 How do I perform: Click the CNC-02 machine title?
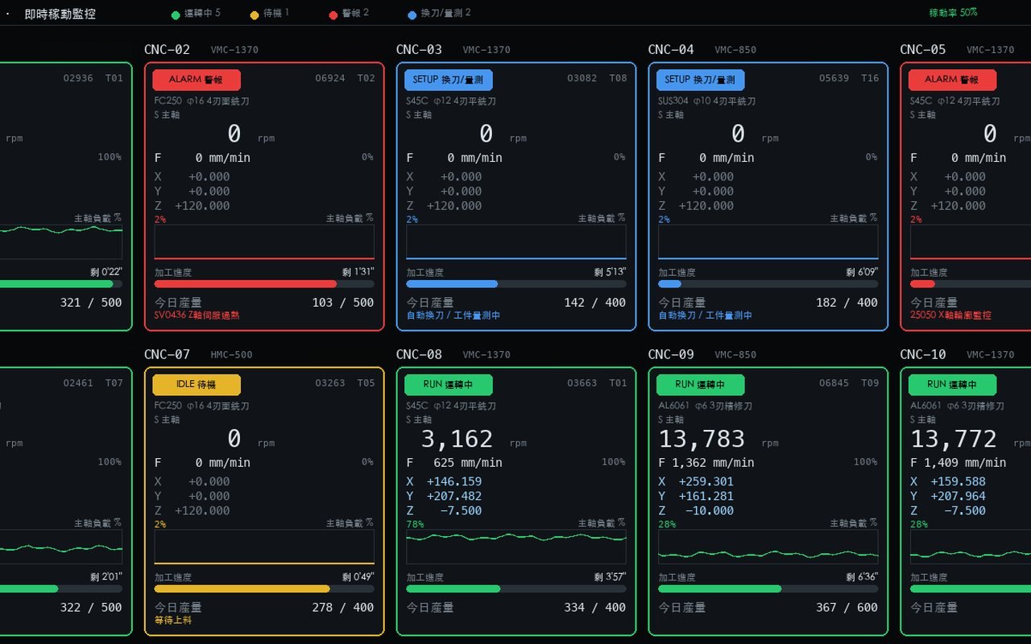pos(168,50)
